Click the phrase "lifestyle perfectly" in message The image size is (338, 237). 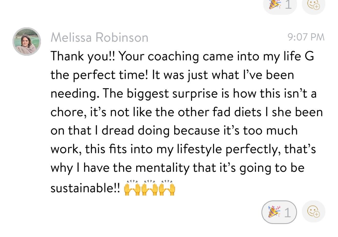coord(226,149)
